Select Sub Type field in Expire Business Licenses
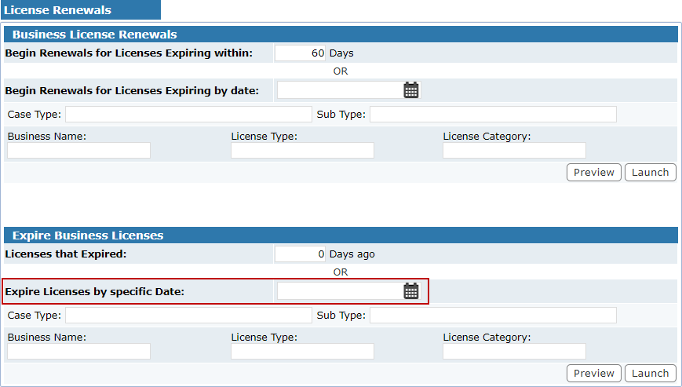The width and height of the screenshot is (682, 387). 493,316
